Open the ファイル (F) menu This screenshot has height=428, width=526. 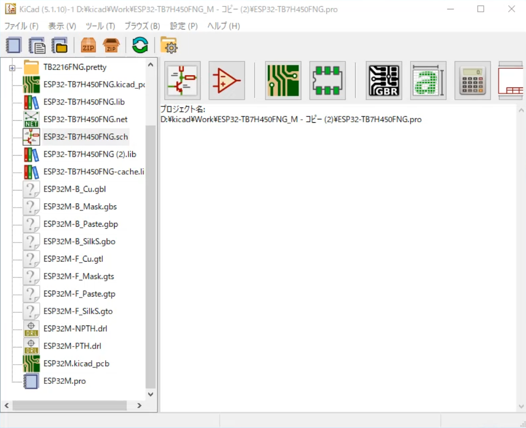22,26
